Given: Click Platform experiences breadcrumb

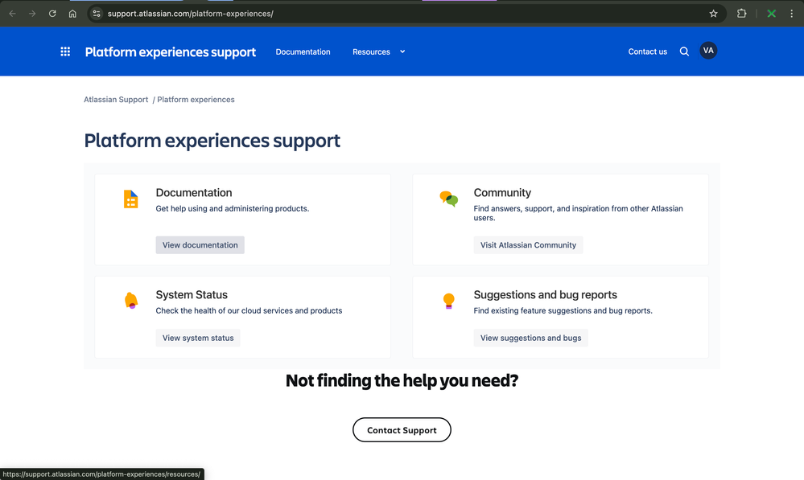Looking at the screenshot, I should (196, 100).
